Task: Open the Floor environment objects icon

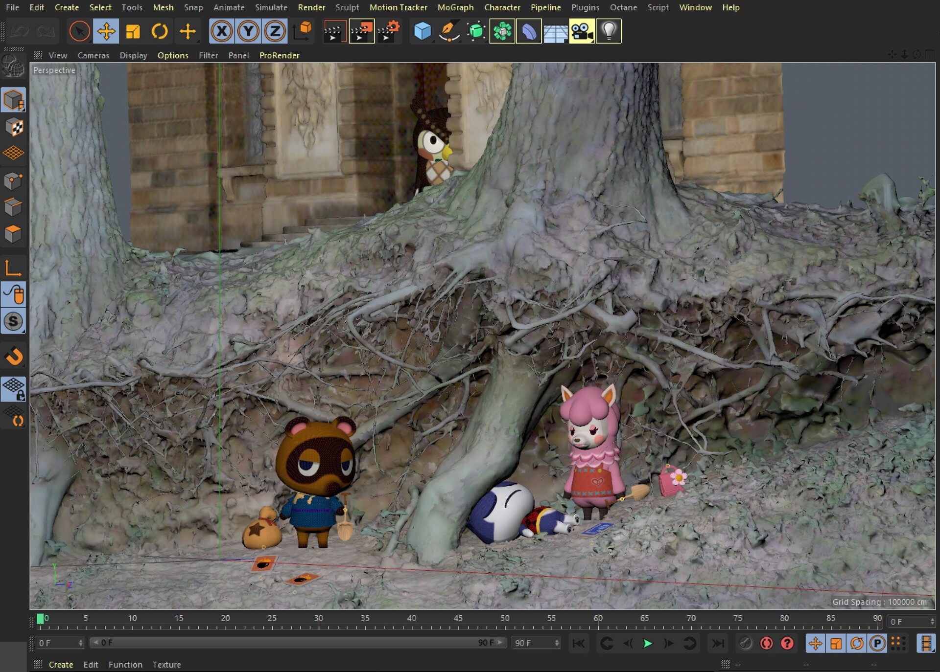Action: click(x=556, y=32)
